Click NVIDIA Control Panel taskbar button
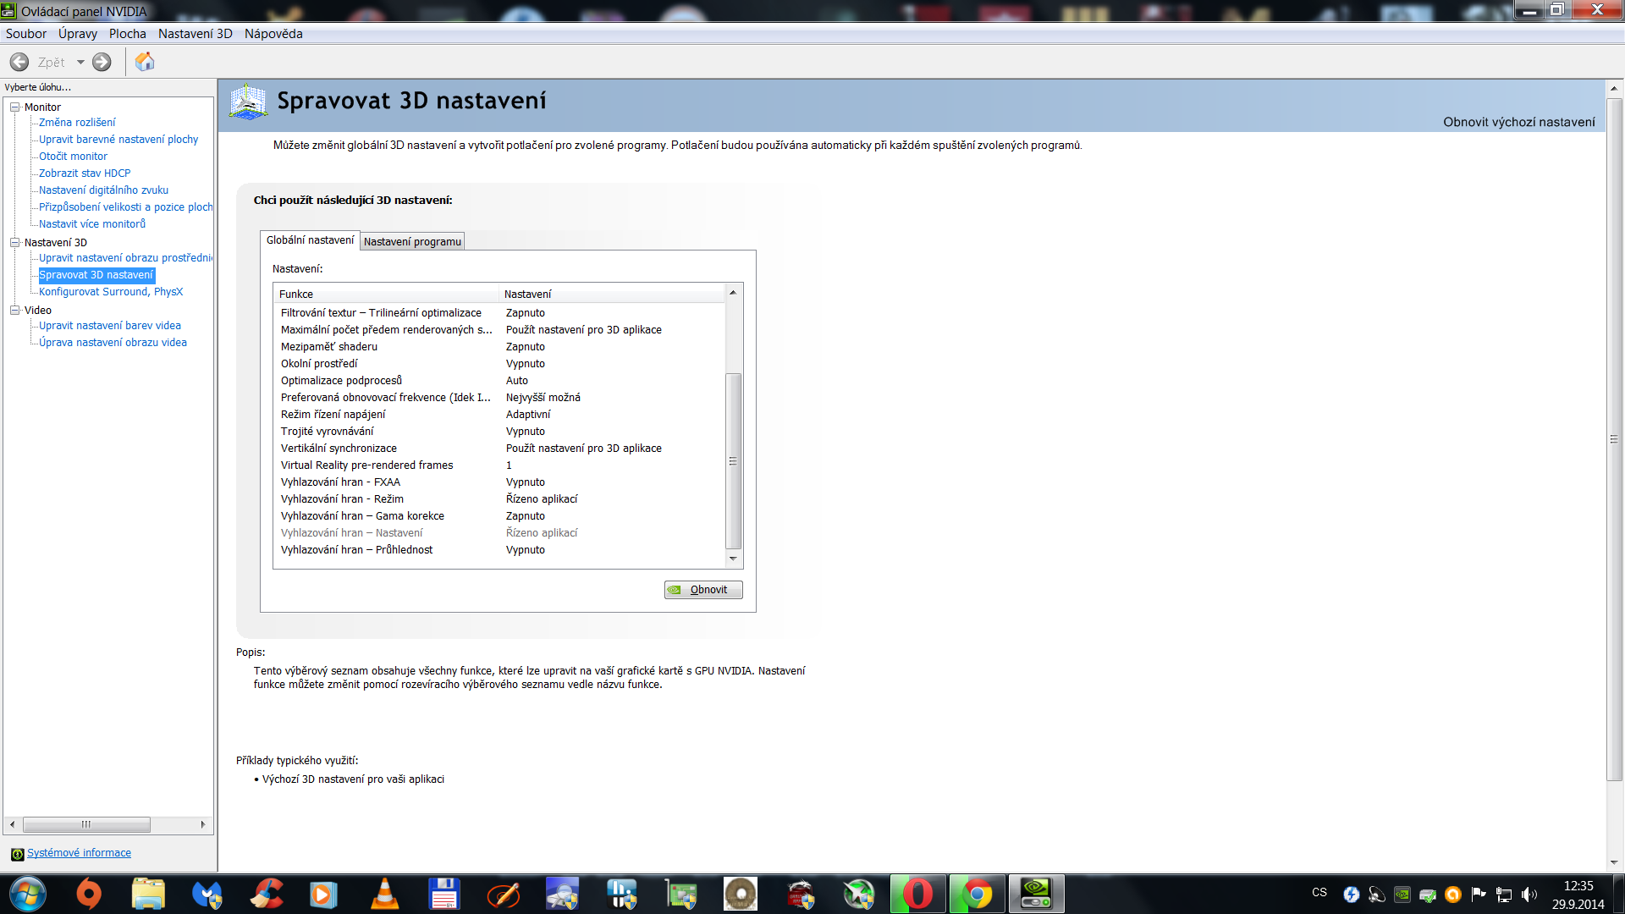Screen dimensions: 1625x914 pyautogui.click(x=1036, y=894)
